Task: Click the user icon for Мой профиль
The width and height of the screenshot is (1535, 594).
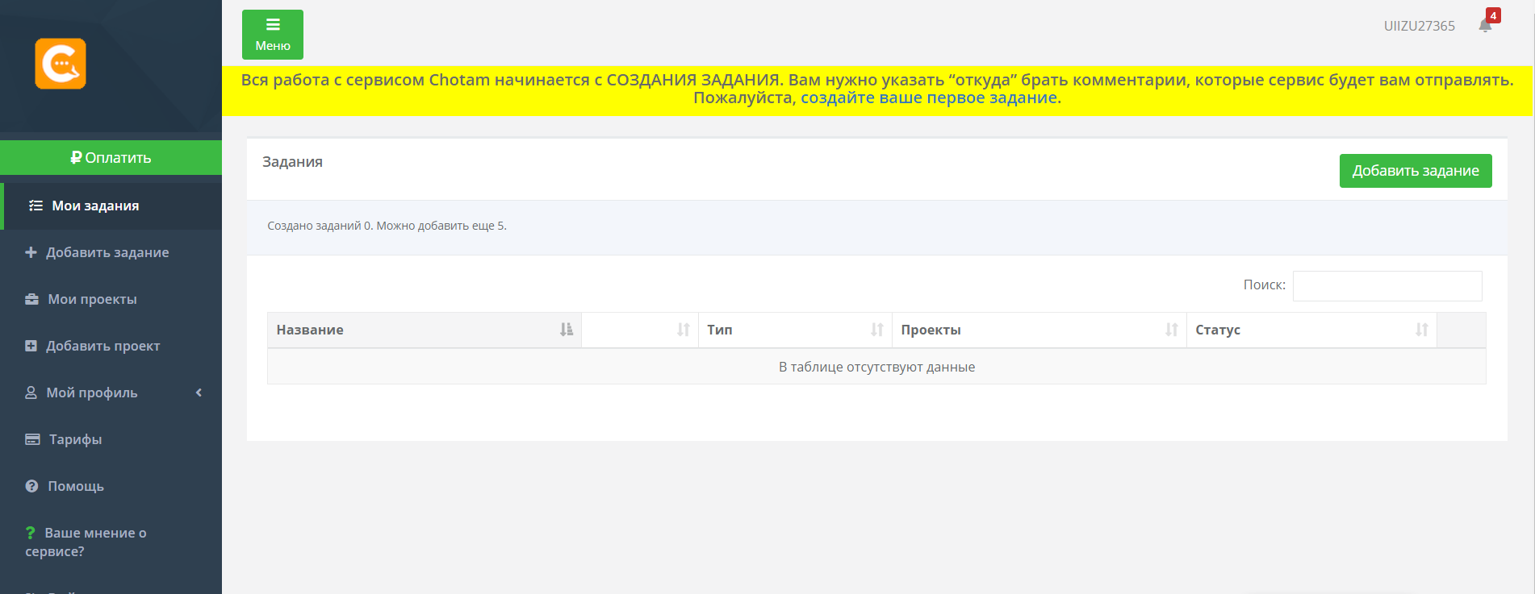Action: [x=31, y=393]
